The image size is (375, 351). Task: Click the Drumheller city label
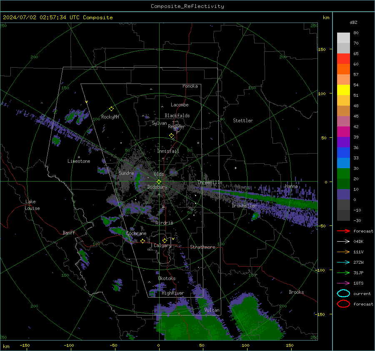tap(244, 206)
